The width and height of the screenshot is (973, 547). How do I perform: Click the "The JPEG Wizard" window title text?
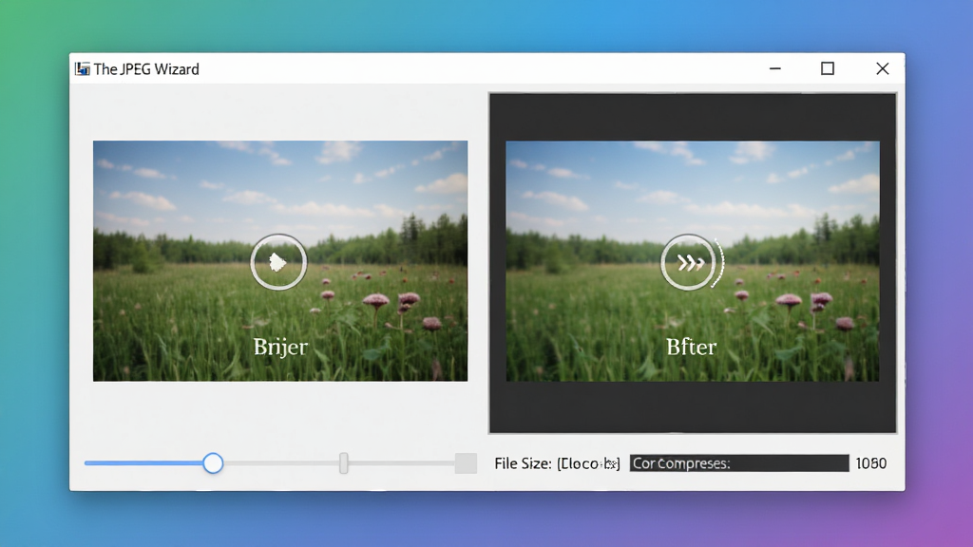point(146,69)
